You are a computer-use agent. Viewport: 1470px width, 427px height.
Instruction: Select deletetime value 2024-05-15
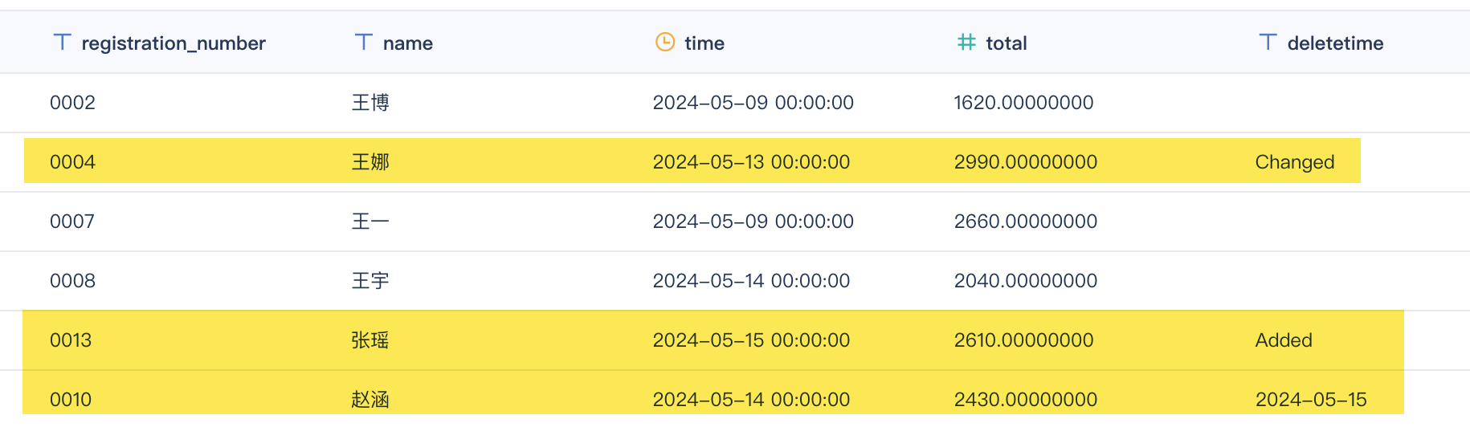click(x=1311, y=400)
